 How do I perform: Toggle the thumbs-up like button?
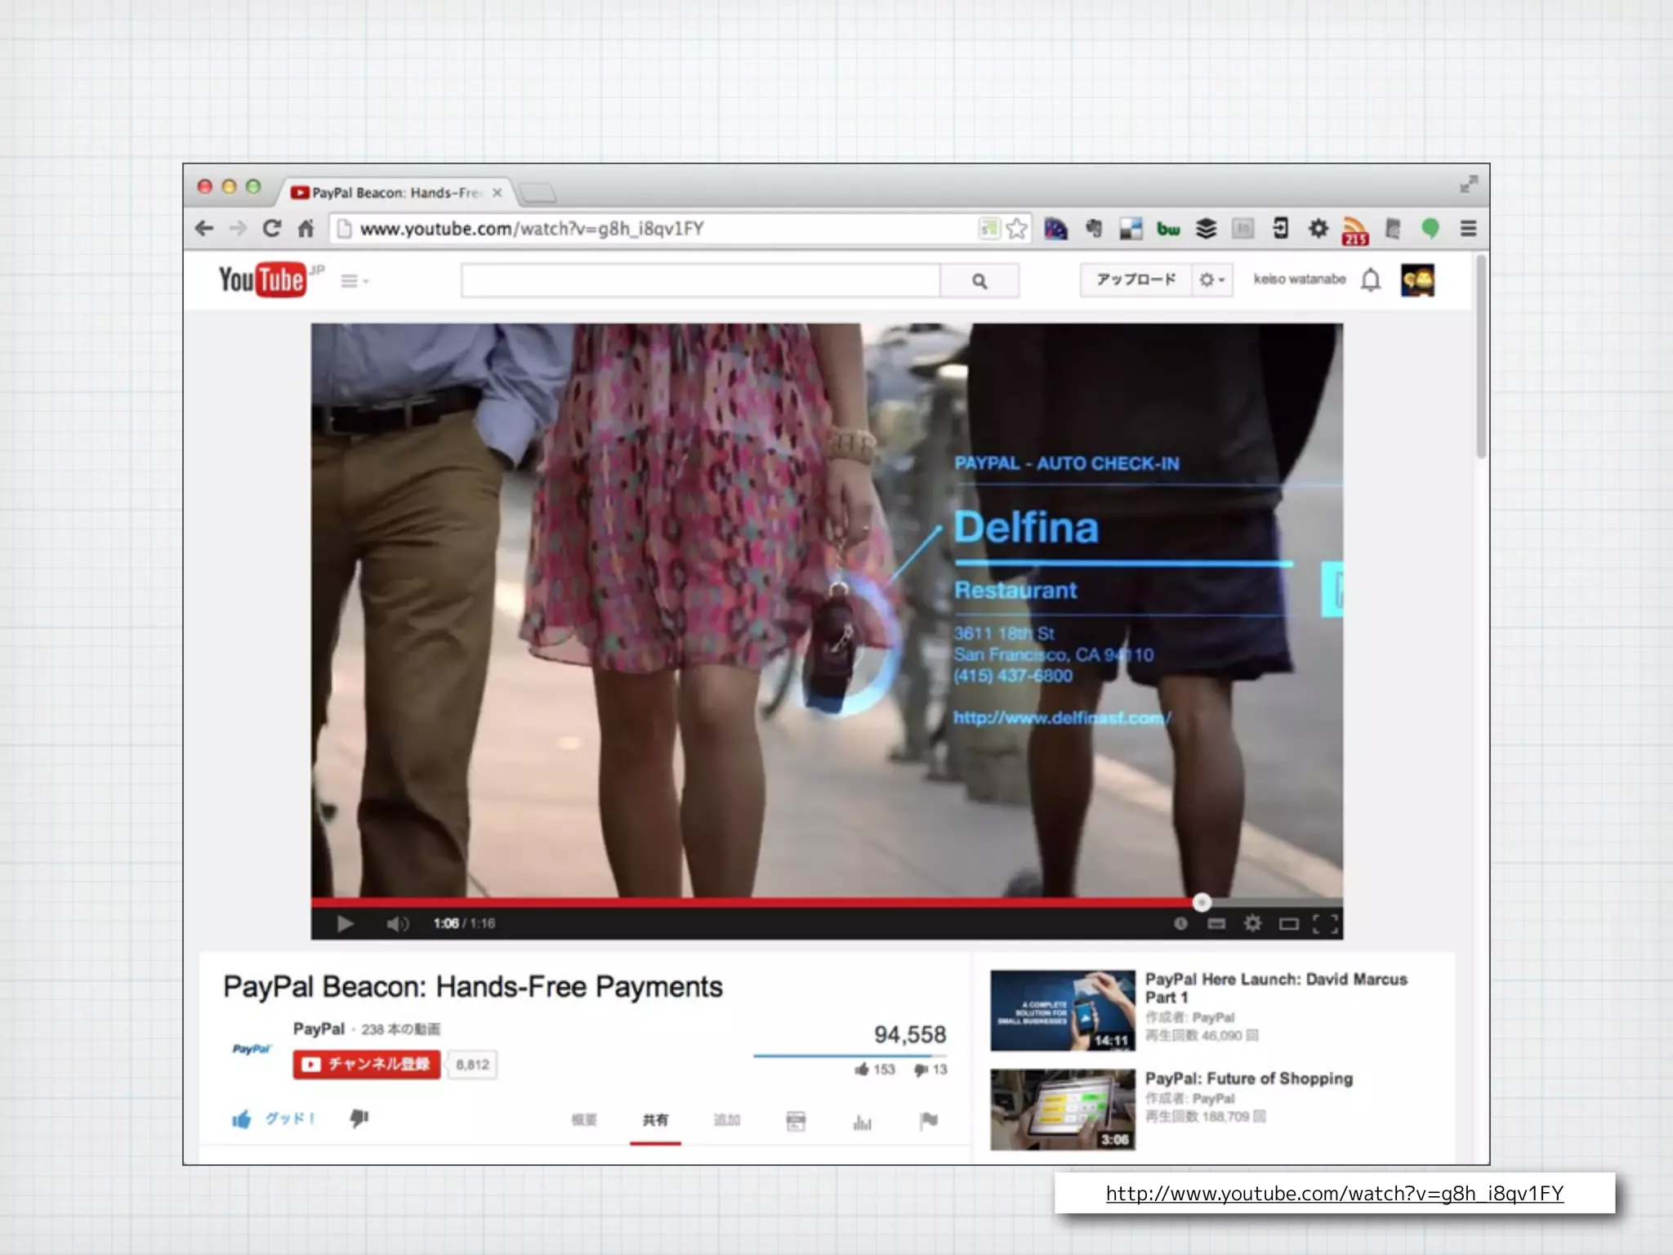click(242, 1119)
